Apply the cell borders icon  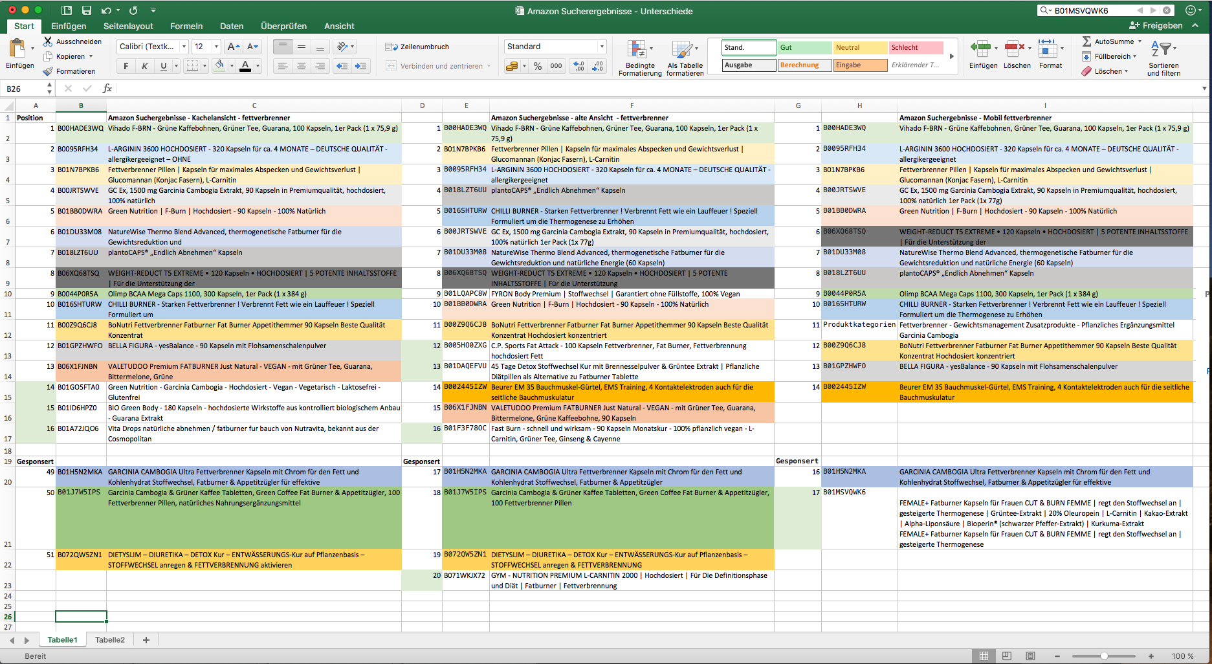click(192, 66)
